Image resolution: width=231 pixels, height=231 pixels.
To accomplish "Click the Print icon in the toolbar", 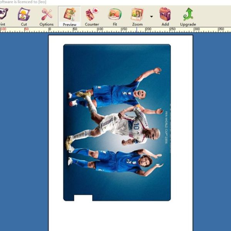I will 3,15.
